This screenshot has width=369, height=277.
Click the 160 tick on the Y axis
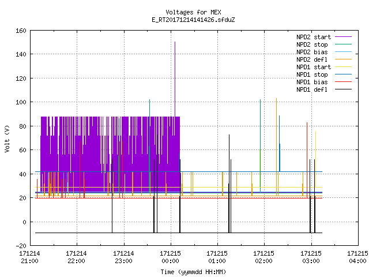coord(21,31)
